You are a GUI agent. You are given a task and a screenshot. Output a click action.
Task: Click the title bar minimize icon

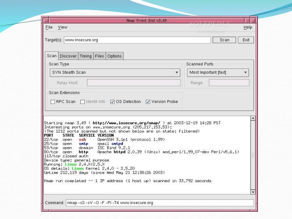[x=247, y=21]
